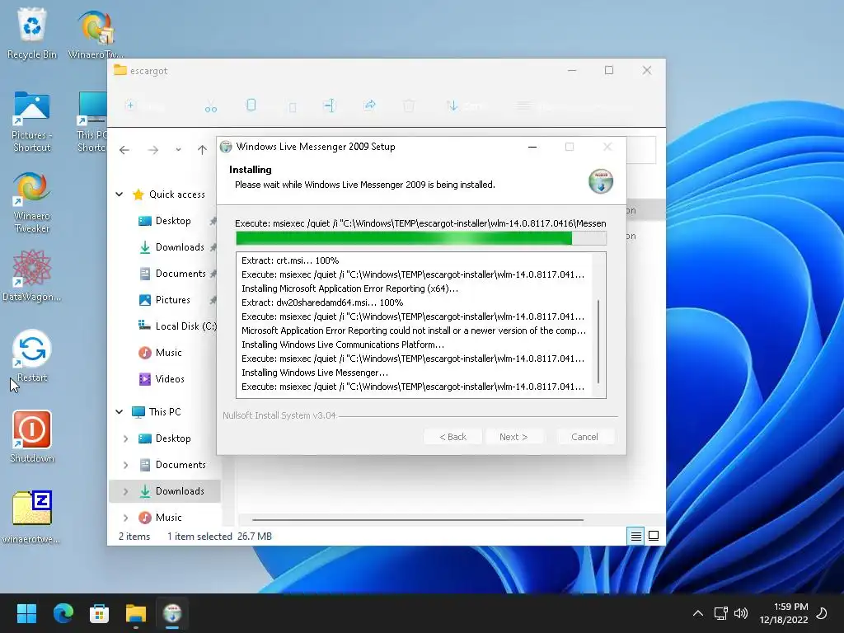Minimize the Windows Live Messenger Setup window

[x=532, y=147]
